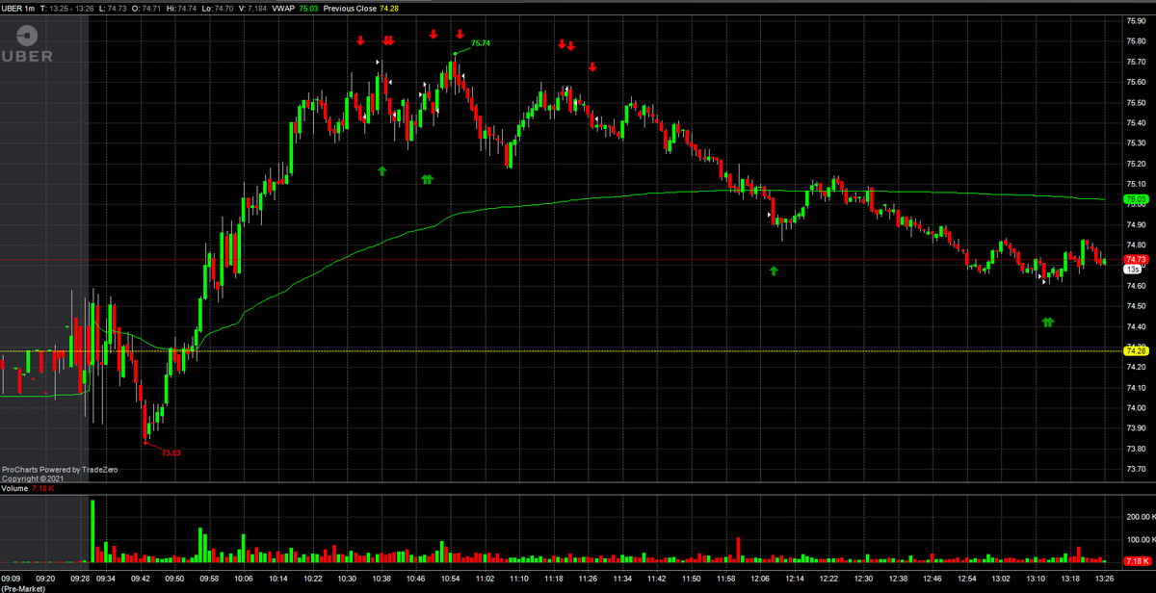Click the double green buy arrow below 10:46 candles

tap(427, 178)
